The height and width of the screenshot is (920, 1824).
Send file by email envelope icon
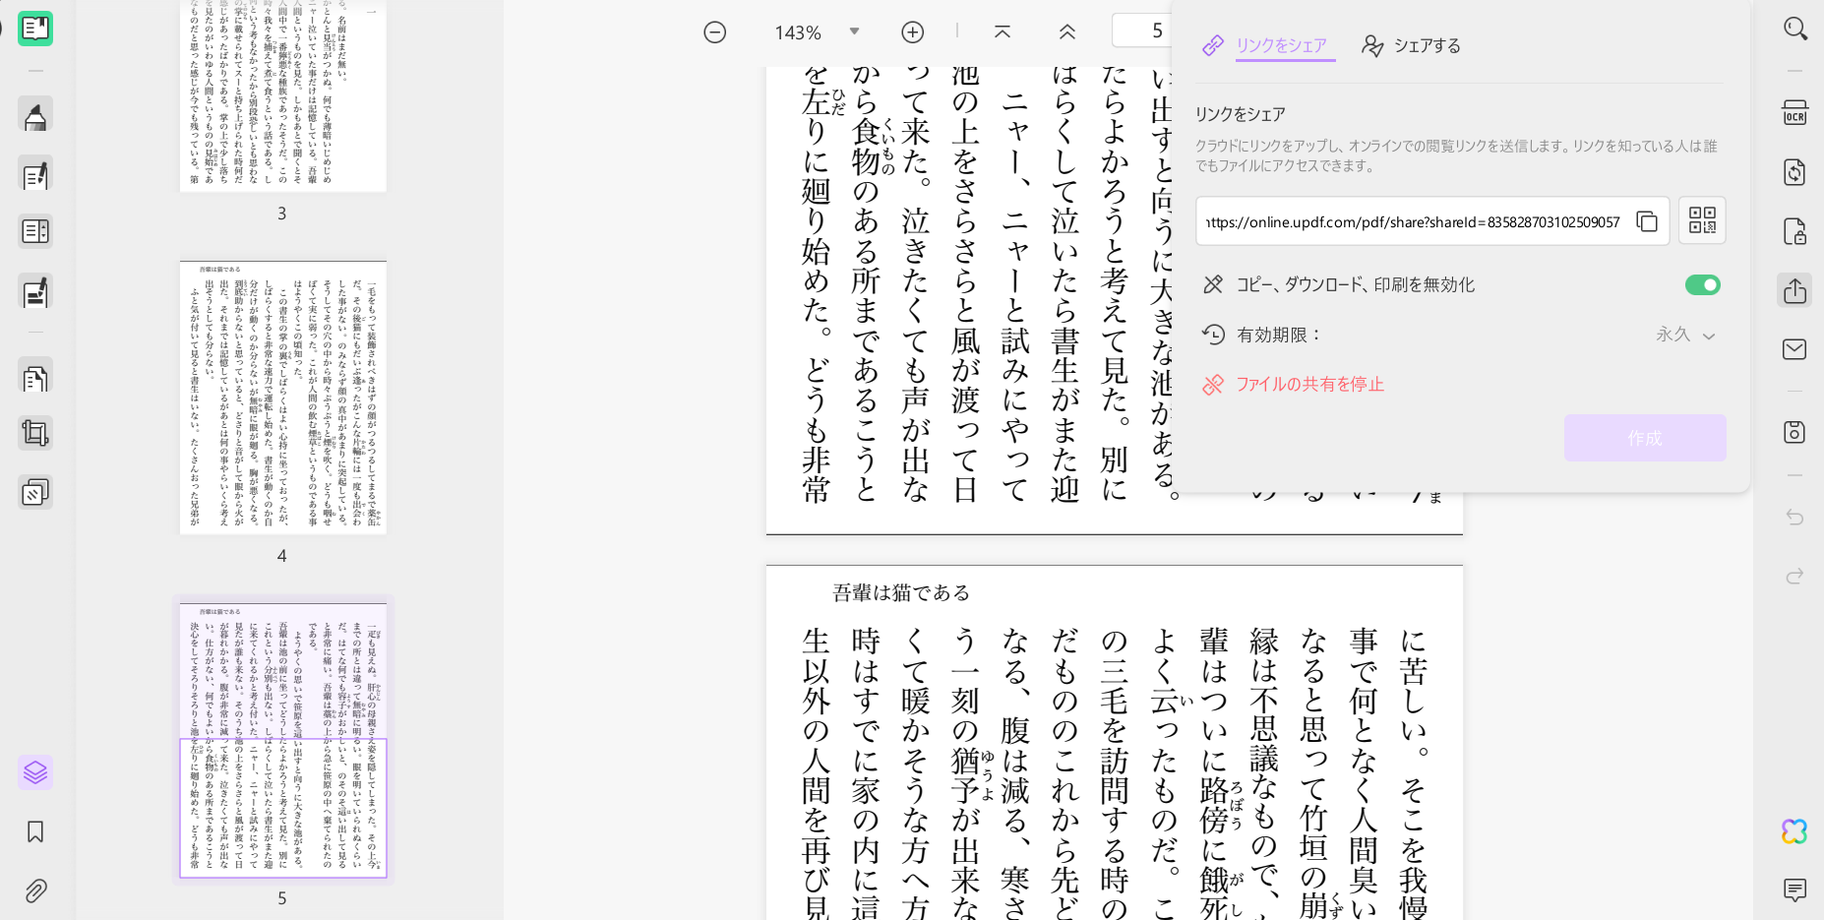[x=1795, y=349]
